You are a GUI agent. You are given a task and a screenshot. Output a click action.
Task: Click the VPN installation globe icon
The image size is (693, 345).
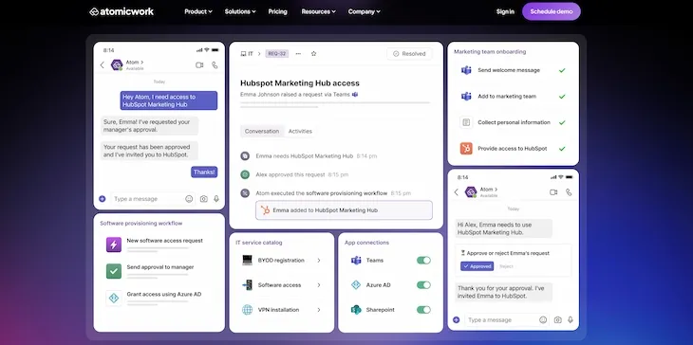[247, 310]
